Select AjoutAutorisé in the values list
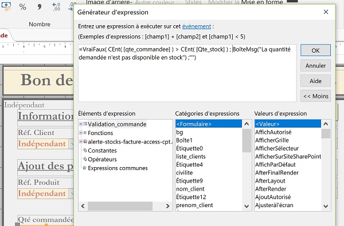Screen dimensions: 344x226 click(x=288, y=197)
